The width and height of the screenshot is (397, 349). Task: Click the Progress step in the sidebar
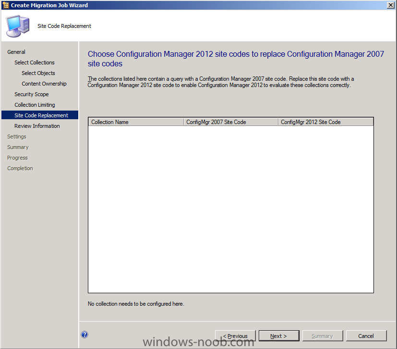pyautogui.click(x=17, y=158)
